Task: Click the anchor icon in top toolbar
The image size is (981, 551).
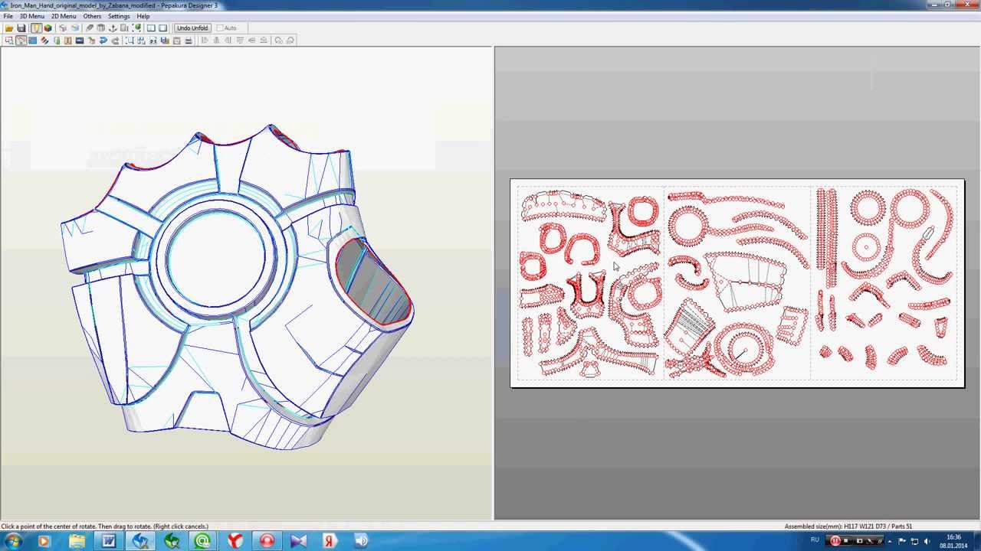Action: [112, 28]
